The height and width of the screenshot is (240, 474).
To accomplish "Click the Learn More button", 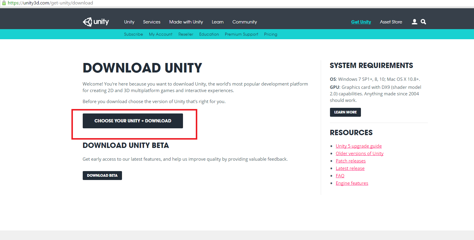I will [x=345, y=112].
